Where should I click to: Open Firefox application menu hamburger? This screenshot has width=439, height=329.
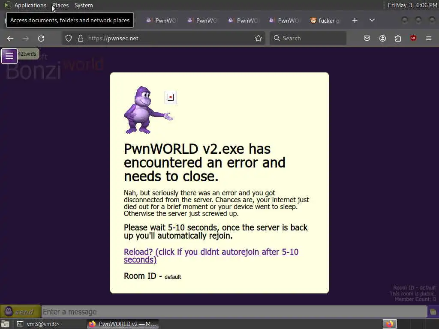[x=429, y=38]
